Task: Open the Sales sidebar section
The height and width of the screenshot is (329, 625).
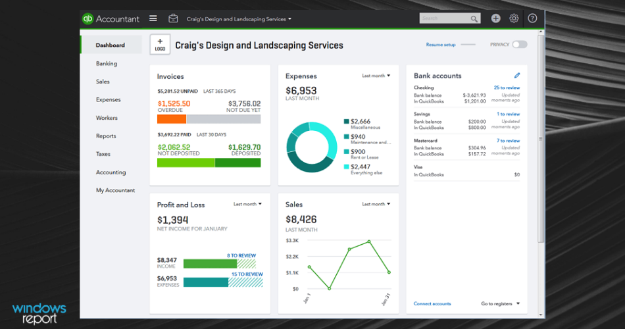Action: [x=103, y=82]
